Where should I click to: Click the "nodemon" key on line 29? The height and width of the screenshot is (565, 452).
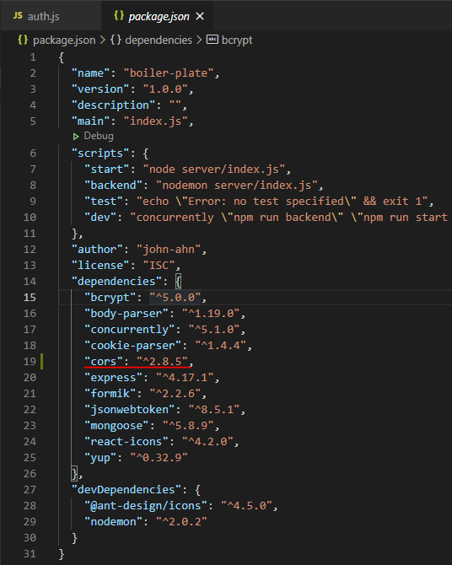coord(113,522)
